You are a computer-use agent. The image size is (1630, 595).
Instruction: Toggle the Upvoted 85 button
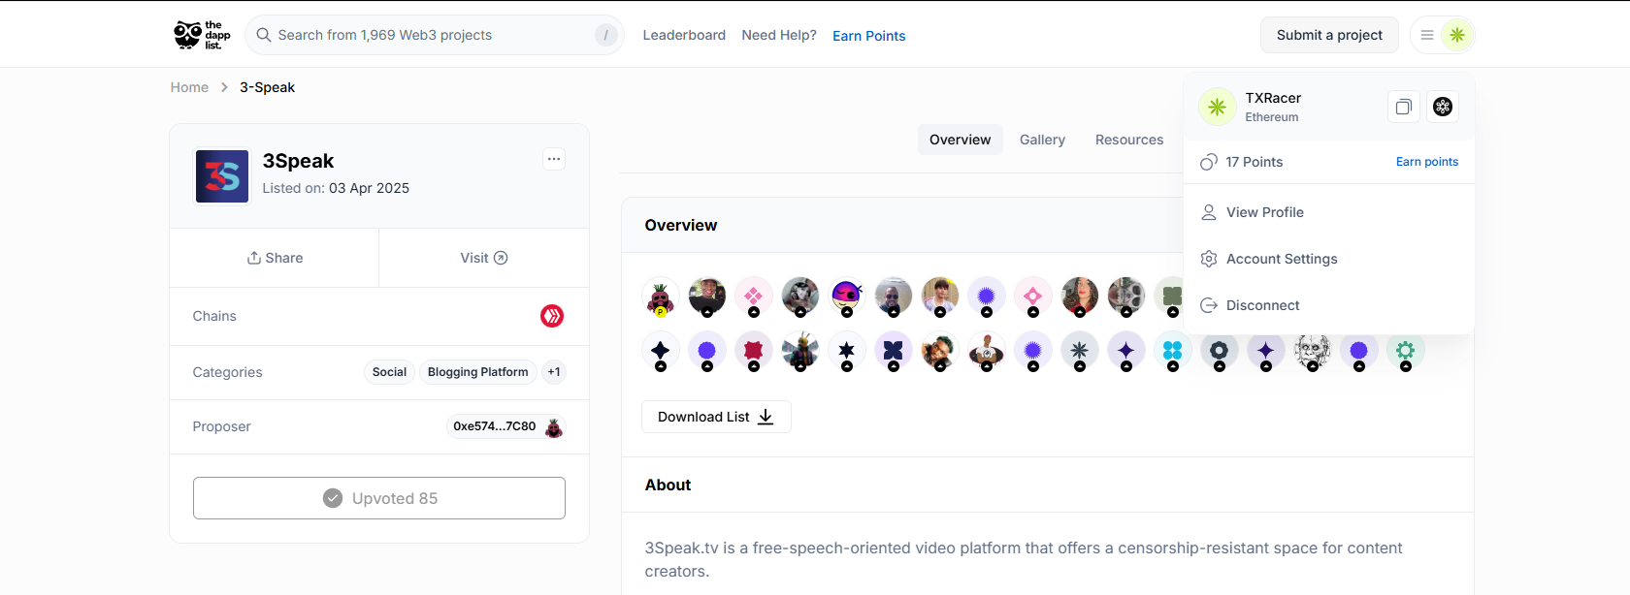(379, 498)
